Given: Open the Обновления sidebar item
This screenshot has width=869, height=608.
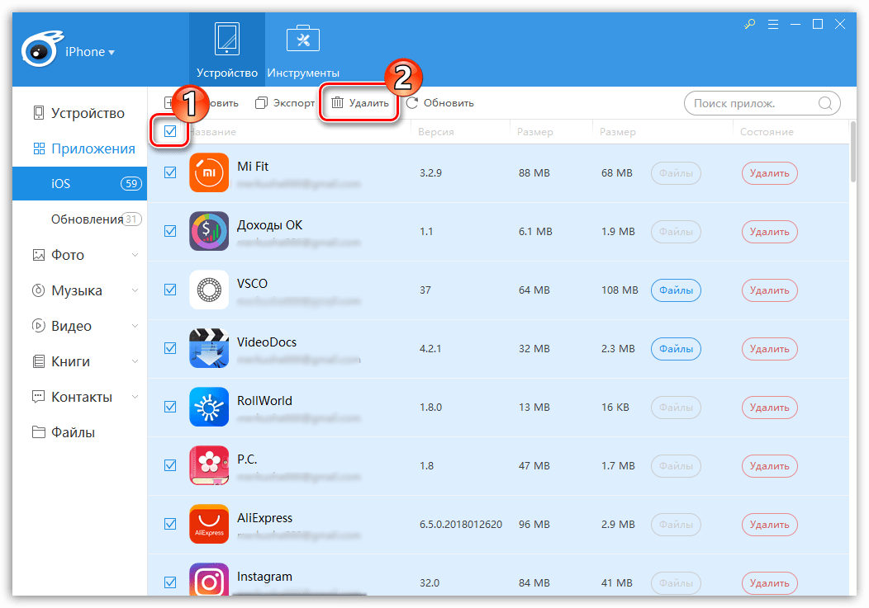Looking at the screenshot, I should click(x=88, y=219).
